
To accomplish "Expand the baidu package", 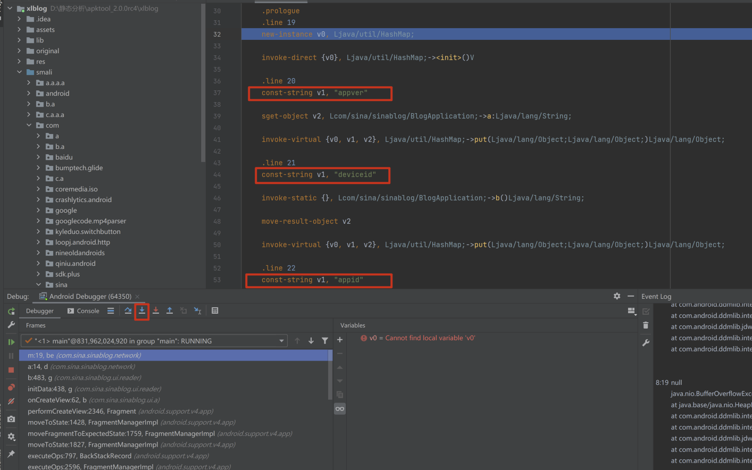I will (38, 157).
